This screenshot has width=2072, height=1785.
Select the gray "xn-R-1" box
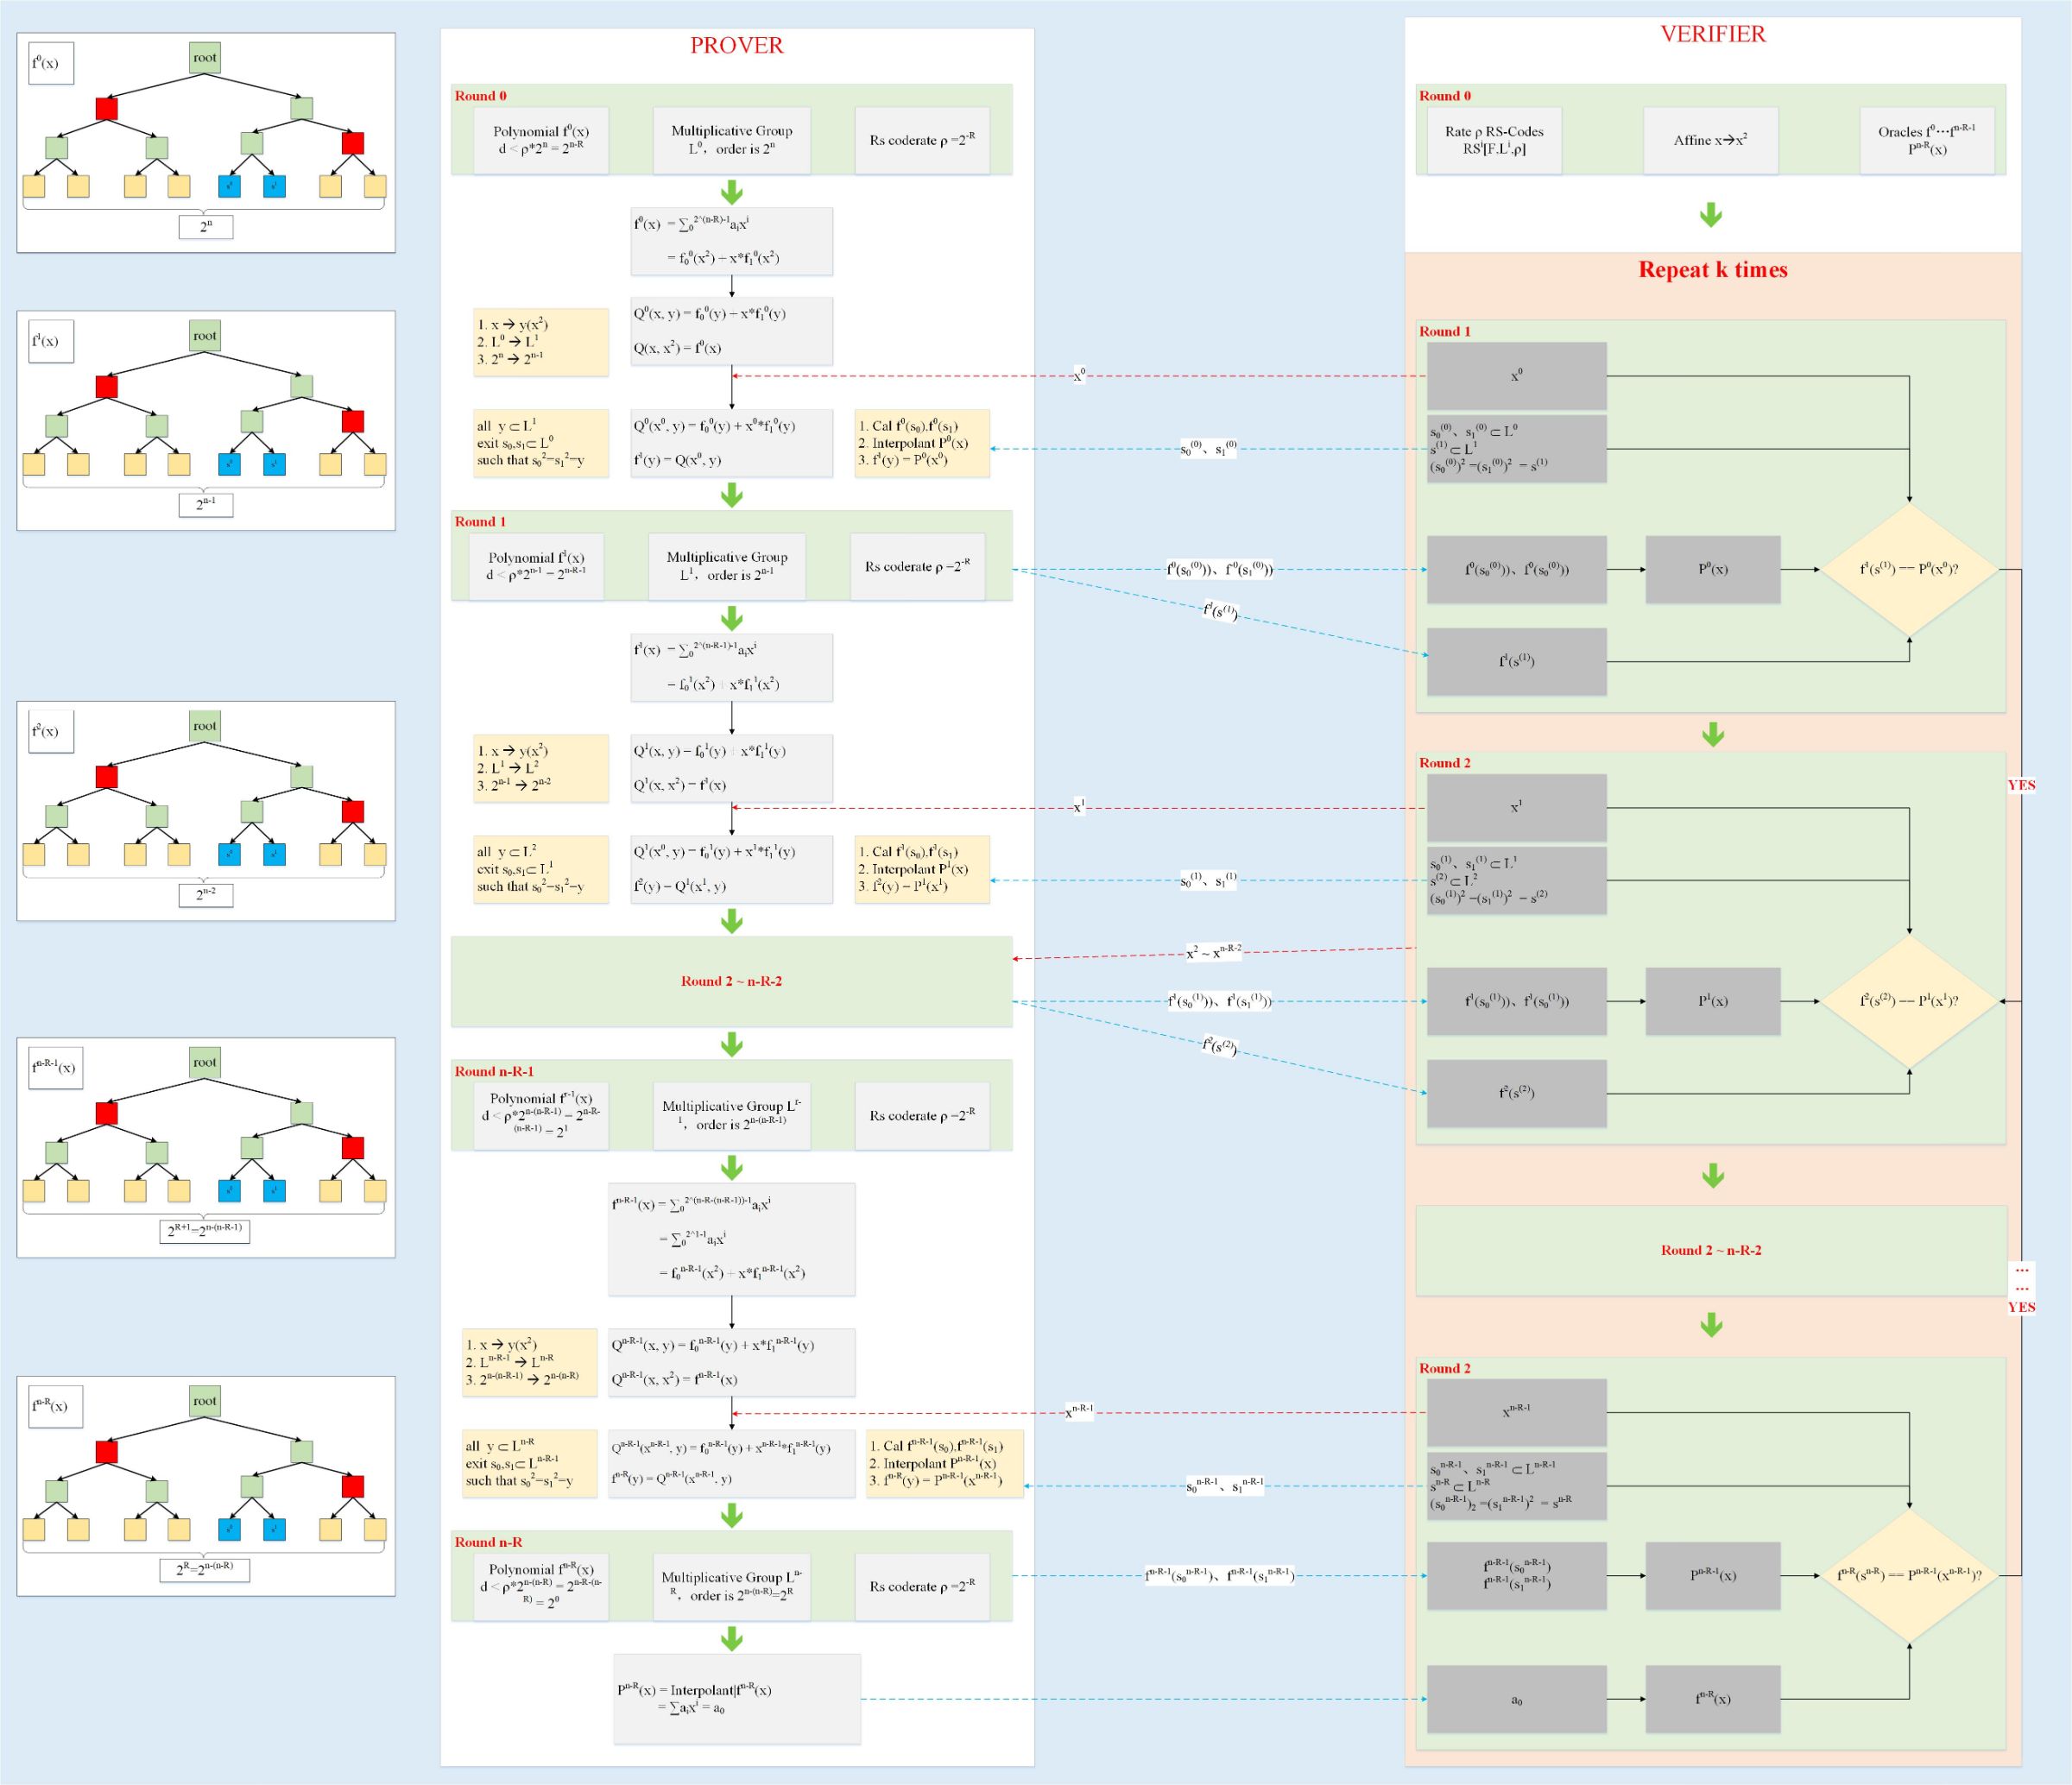coord(1516,1412)
